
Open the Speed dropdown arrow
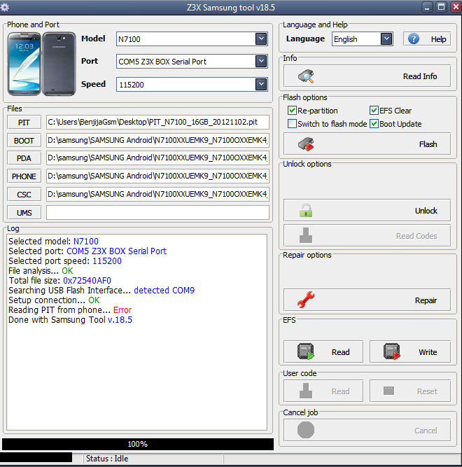(261, 84)
